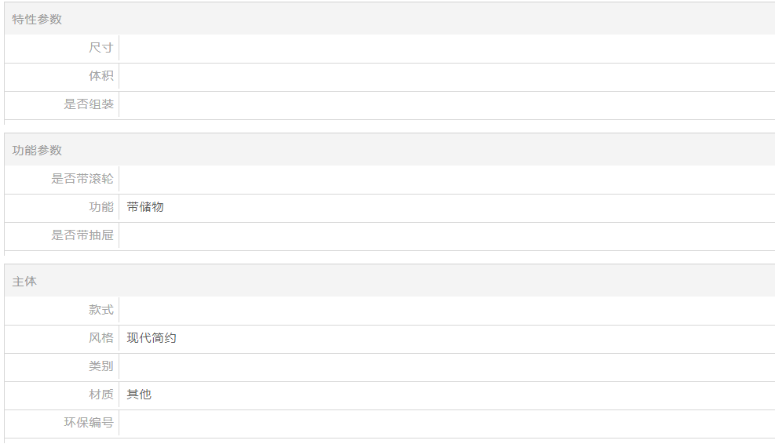The width and height of the screenshot is (782, 444).
Task: Click the 功能 row label
Action: point(101,207)
